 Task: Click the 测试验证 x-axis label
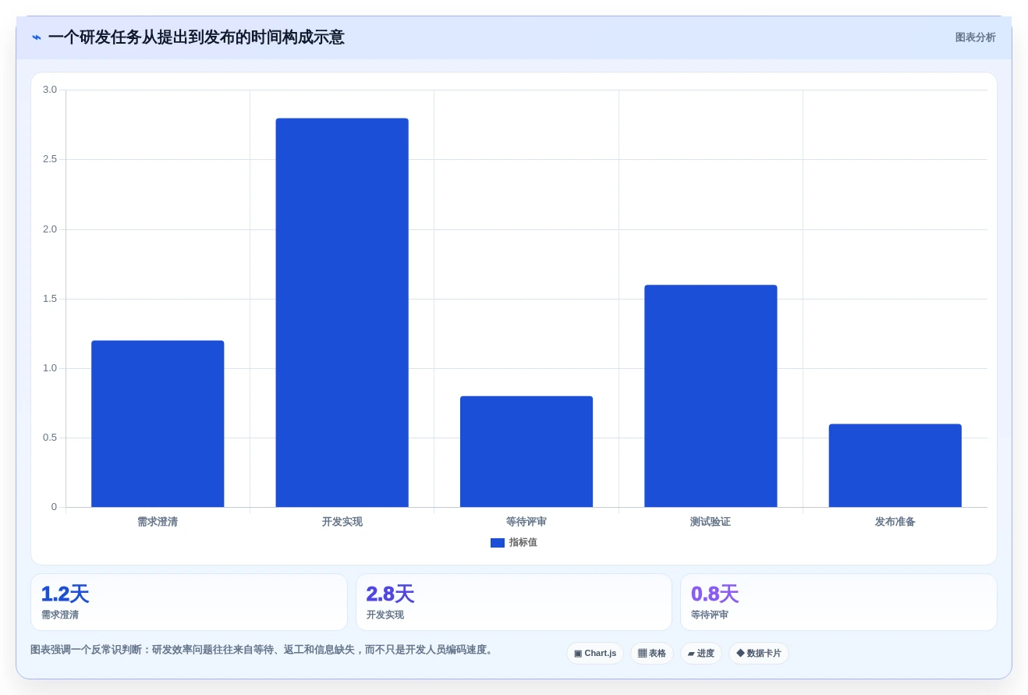click(711, 522)
